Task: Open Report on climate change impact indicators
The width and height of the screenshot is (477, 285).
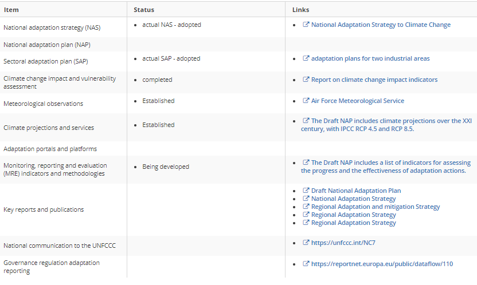Action: (374, 80)
